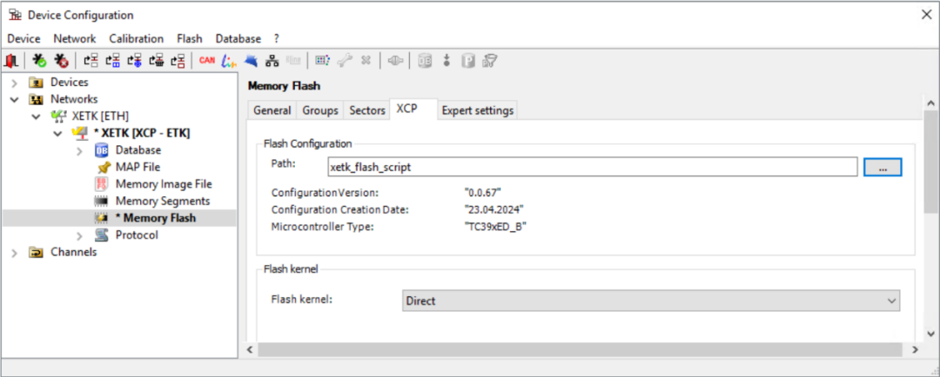Collapse the Networks tree node
940x377 pixels.
tap(15, 99)
